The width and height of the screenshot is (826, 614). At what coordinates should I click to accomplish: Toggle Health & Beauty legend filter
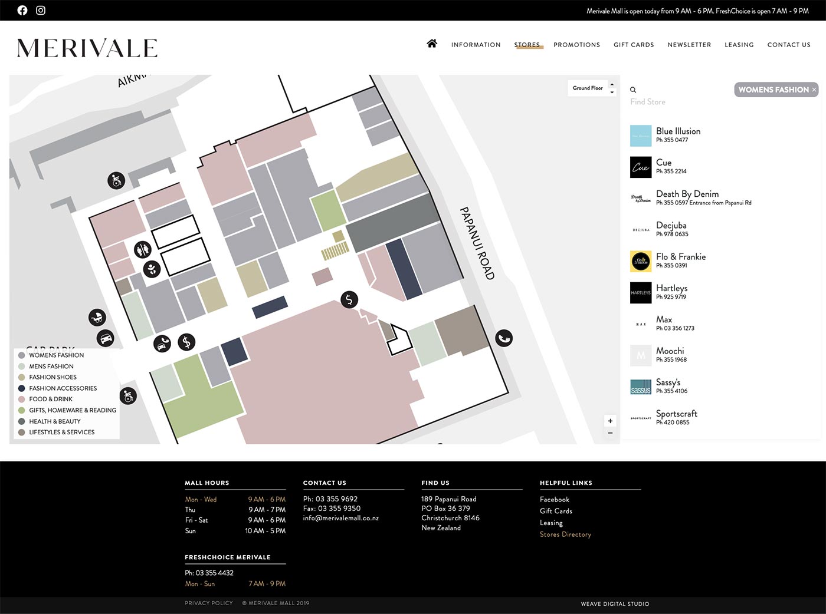point(54,421)
